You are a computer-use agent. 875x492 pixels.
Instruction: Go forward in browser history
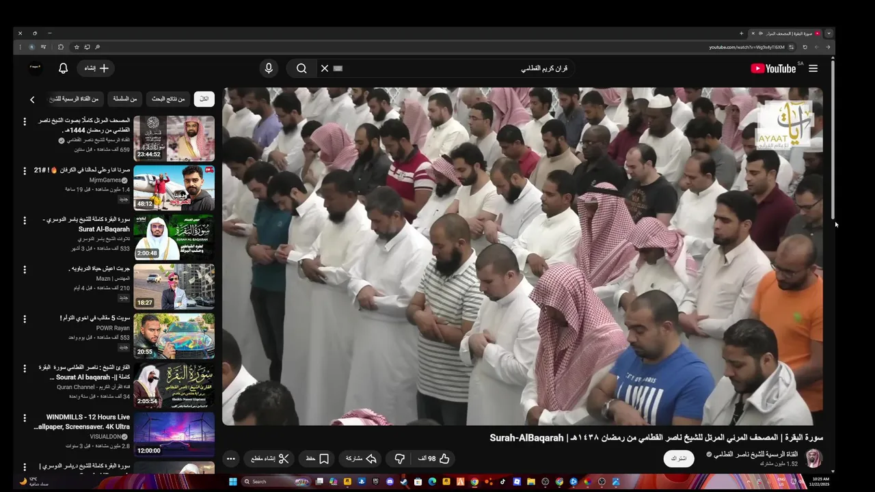pos(816,47)
